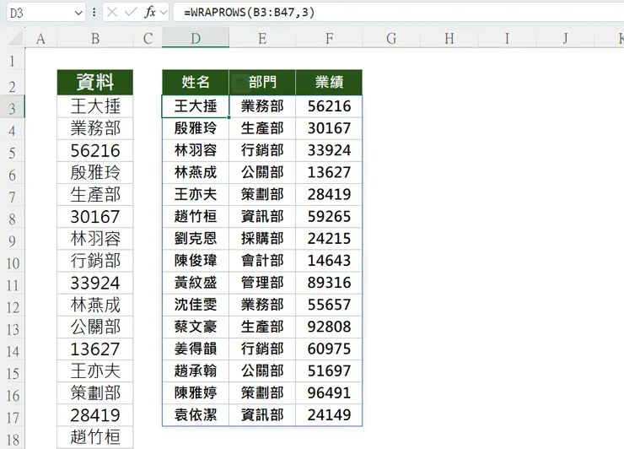Click the formula bar with WRAPROWS formula
The height and width of the screenshot is (449, 624).
click(x=398, y=13)
